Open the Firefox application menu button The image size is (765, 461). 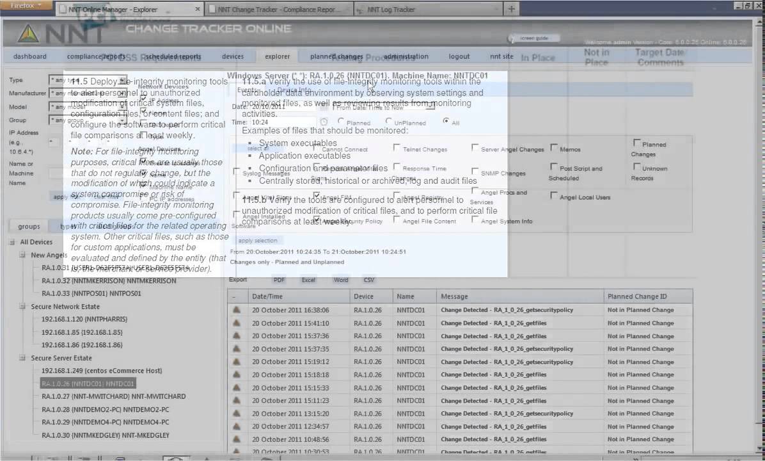pos(26,5)
